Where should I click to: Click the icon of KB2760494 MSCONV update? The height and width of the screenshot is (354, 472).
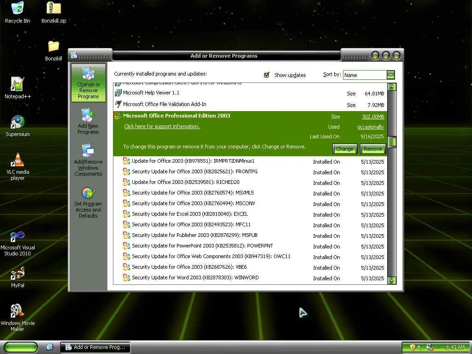pyautogui.click(x=126, y=203)
